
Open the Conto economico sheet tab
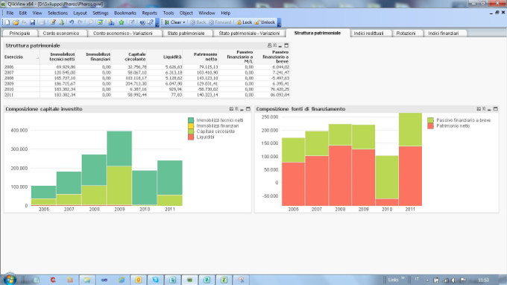(x=61, y=34)
